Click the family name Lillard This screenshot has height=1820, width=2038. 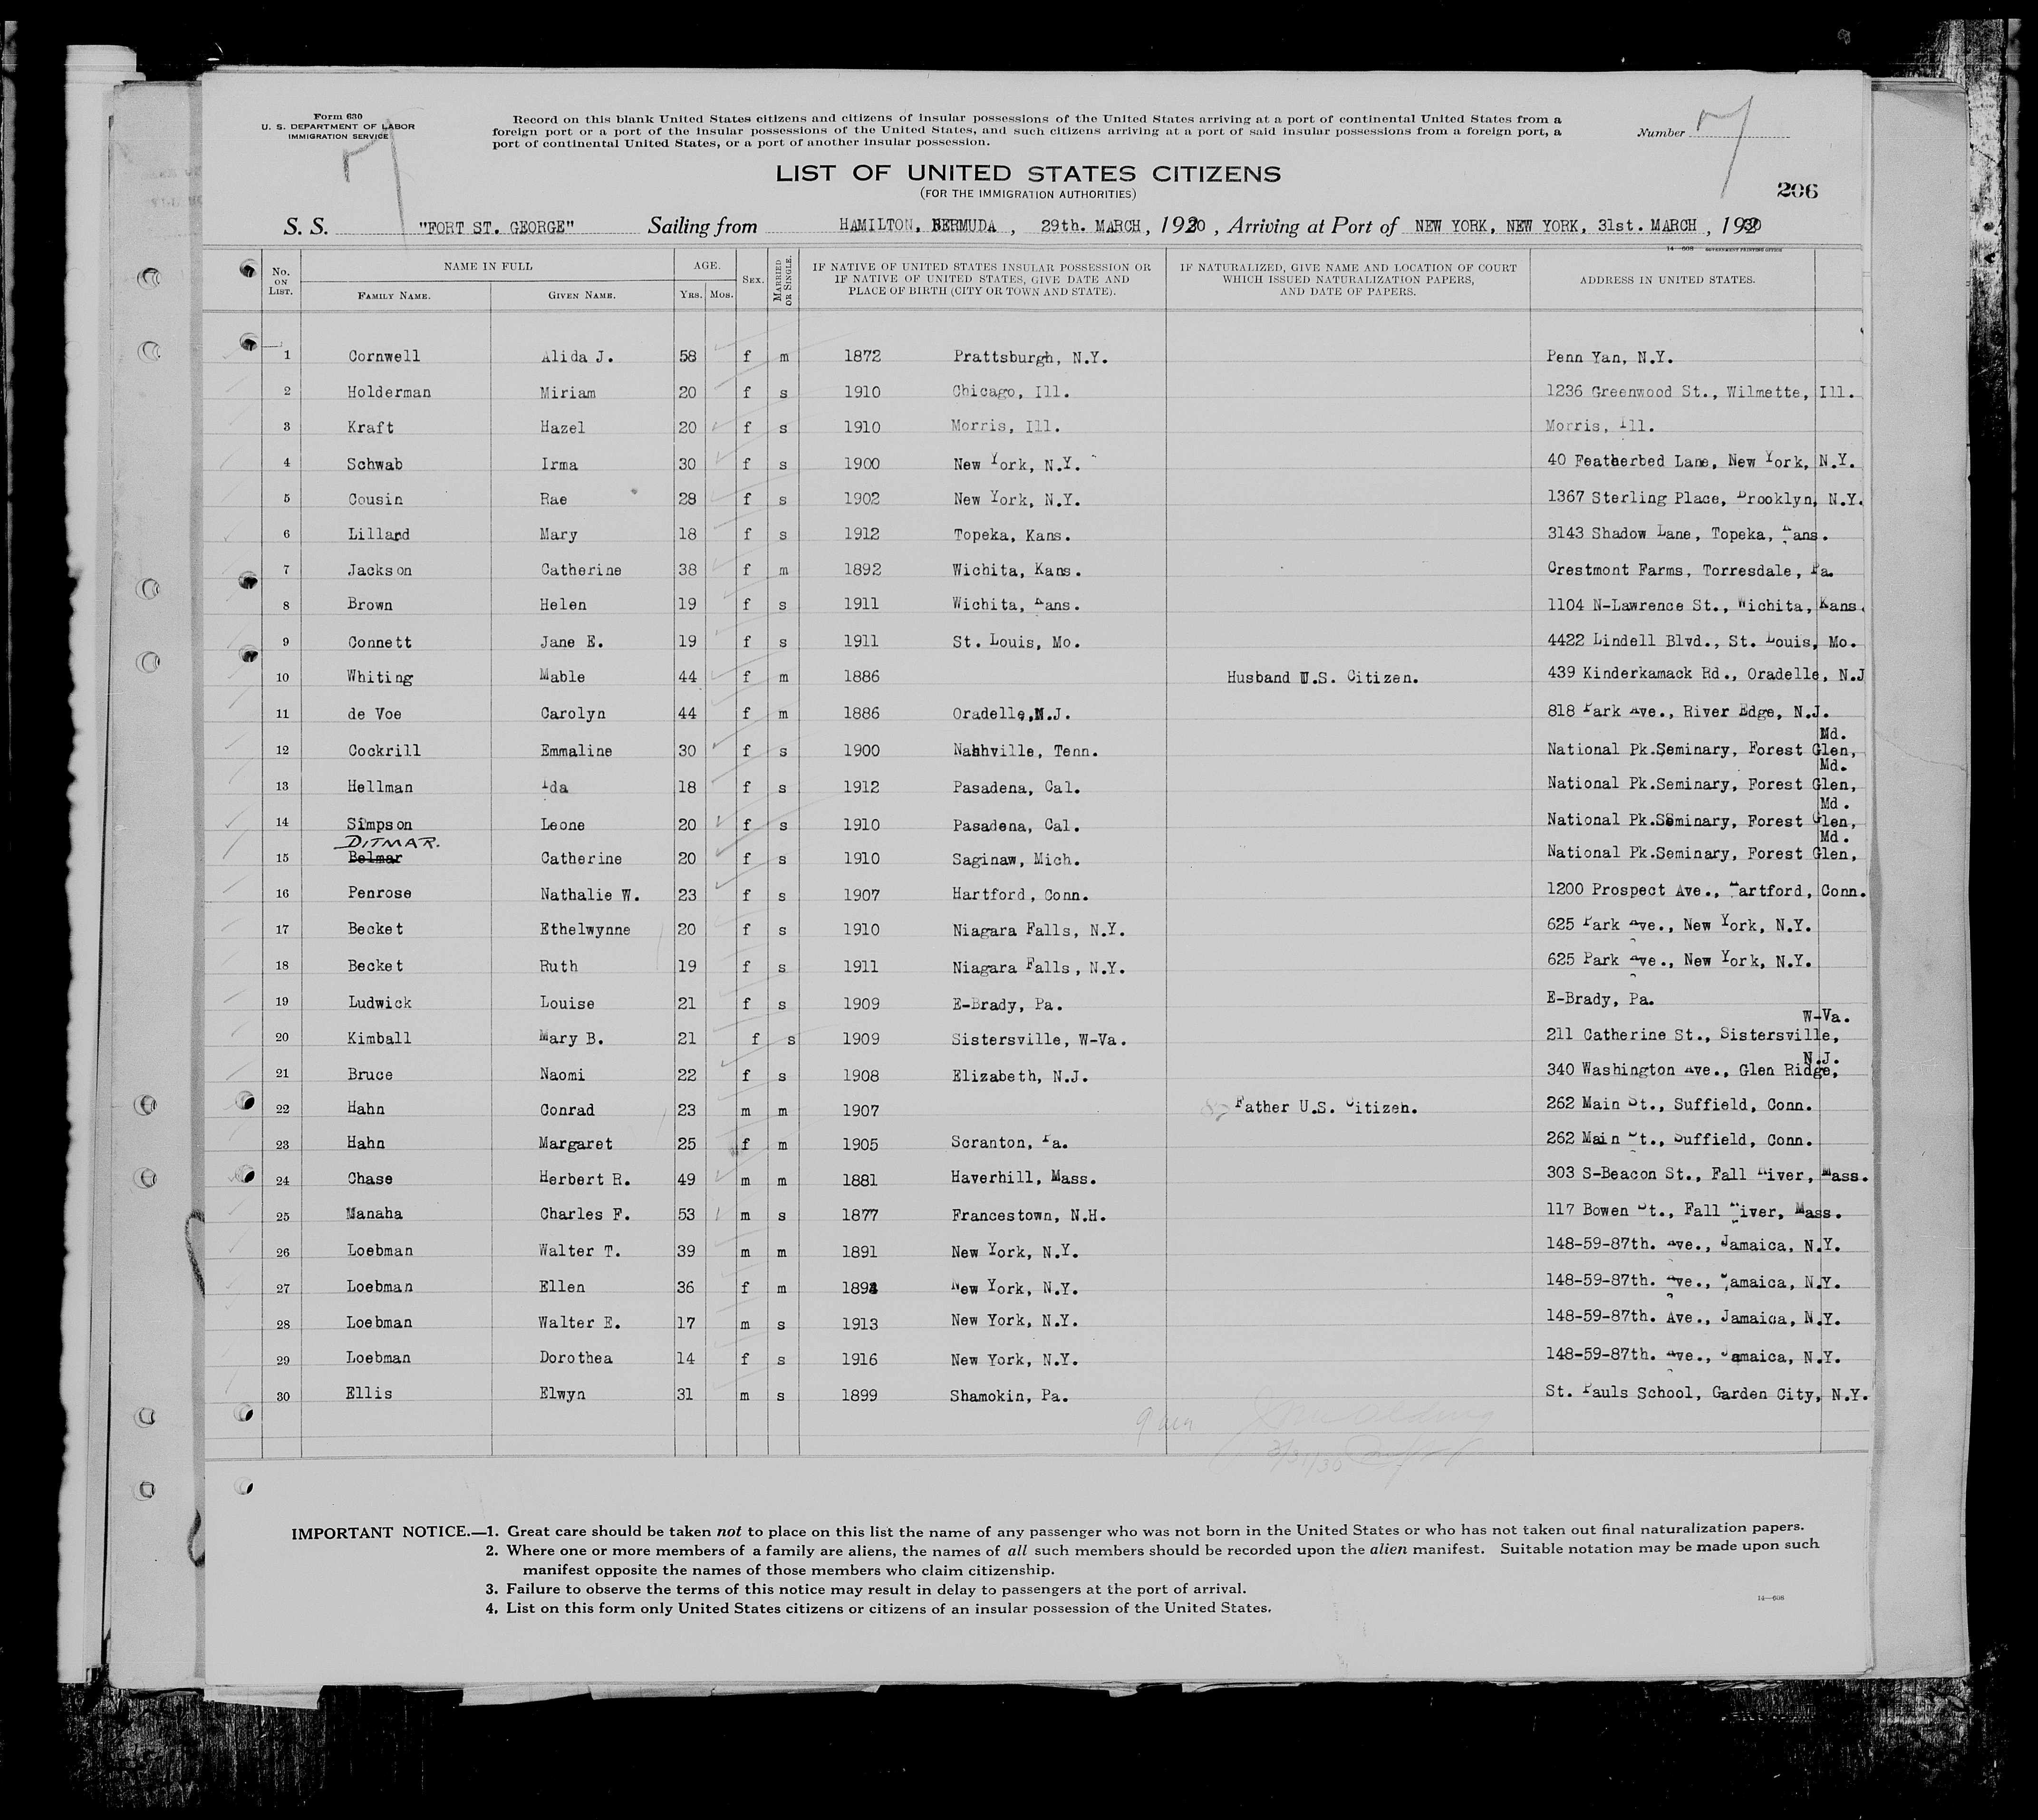pos(379,534)
